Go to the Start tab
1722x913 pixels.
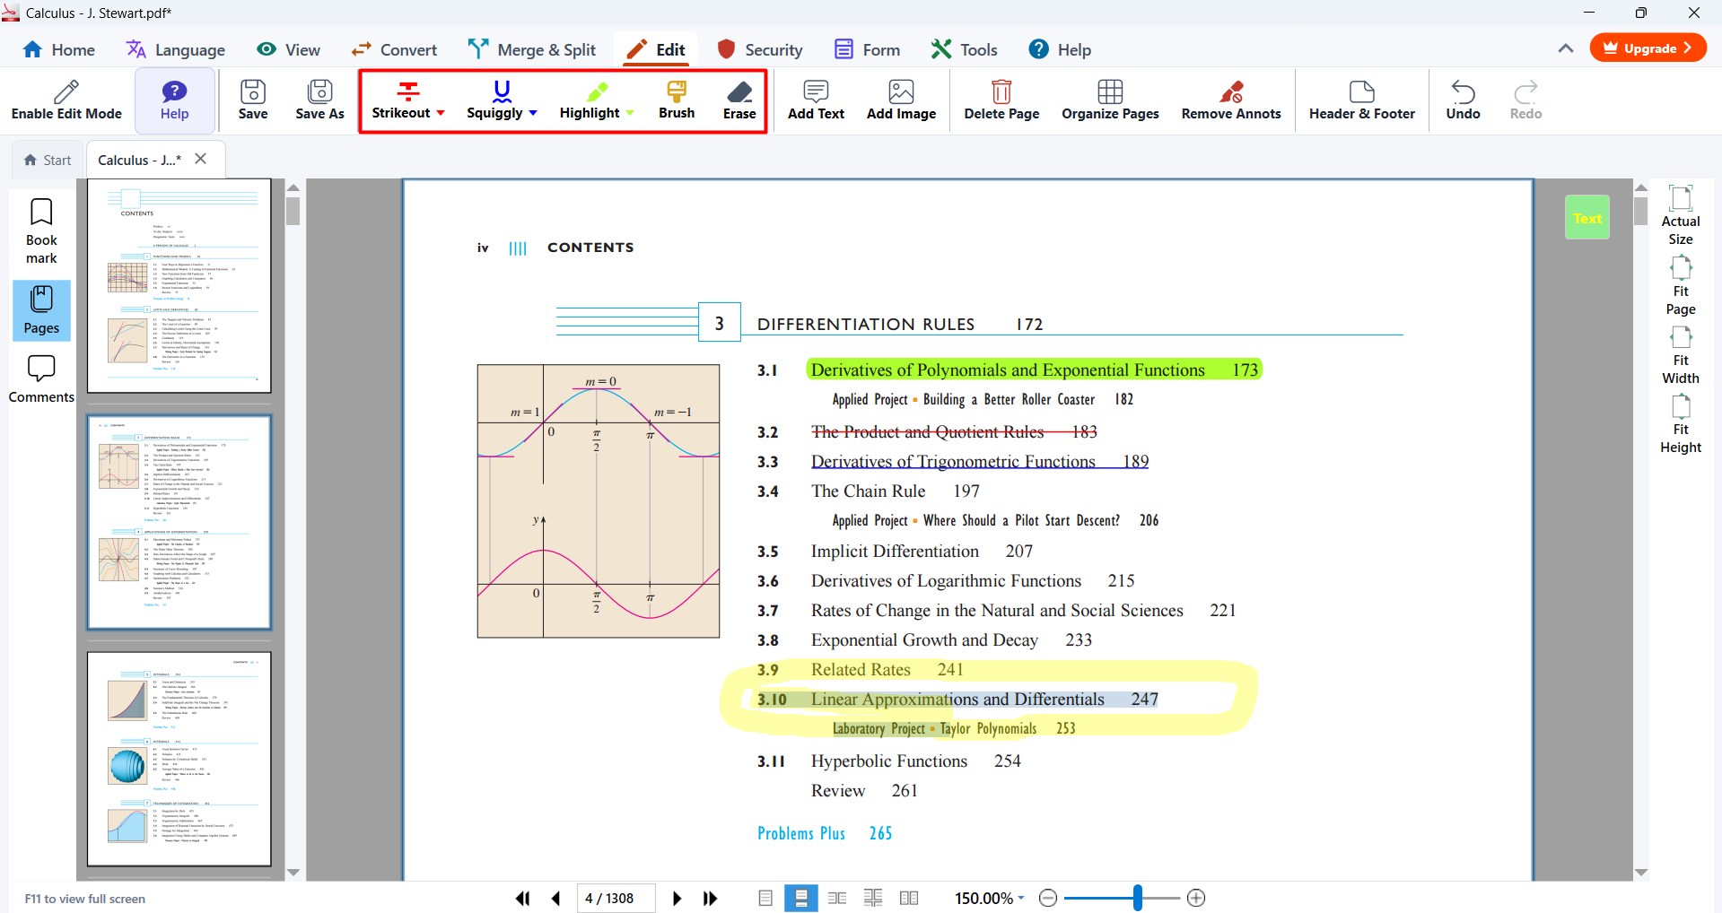48,160
